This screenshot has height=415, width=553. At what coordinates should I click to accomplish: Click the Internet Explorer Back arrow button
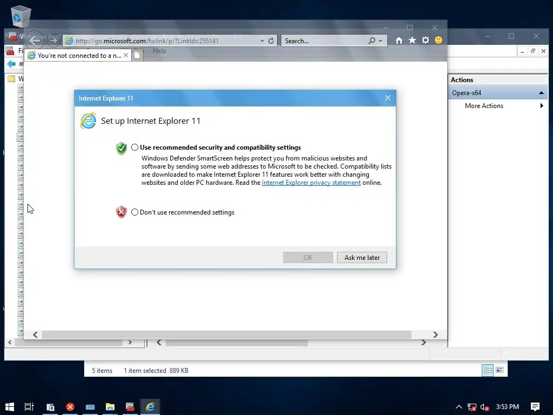[34, 40]
